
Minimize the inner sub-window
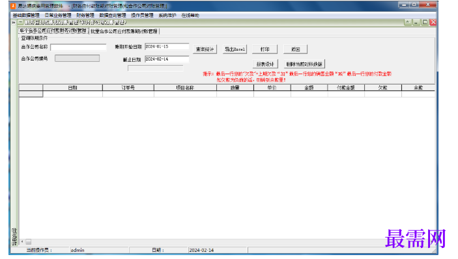coord(416,22)
